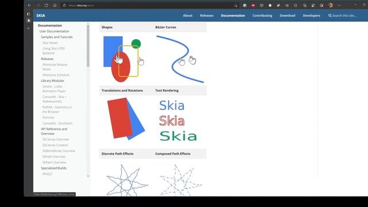
Task: Open the Shapes sample image
Action: click(123, 59)
